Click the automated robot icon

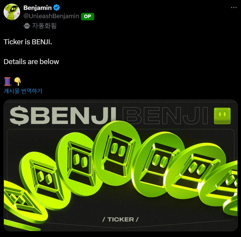27,26
